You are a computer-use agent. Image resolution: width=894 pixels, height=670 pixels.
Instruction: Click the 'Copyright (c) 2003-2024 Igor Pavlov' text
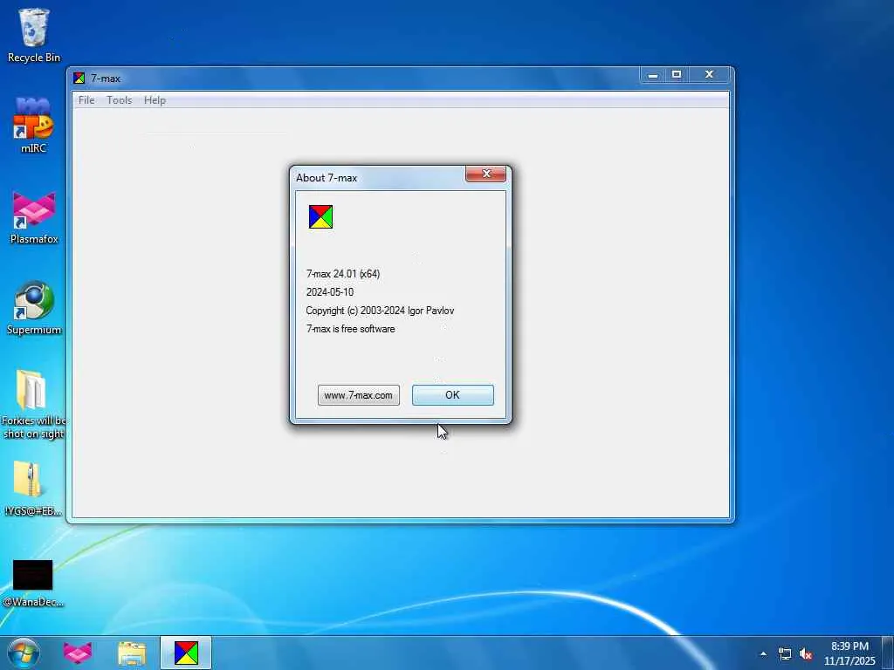(x=381, y=311)
